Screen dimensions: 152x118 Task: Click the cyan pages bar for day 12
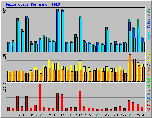pos(59,32)
